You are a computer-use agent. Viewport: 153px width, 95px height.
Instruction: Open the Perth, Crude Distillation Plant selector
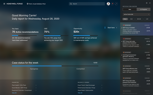(x=36, y=4)
